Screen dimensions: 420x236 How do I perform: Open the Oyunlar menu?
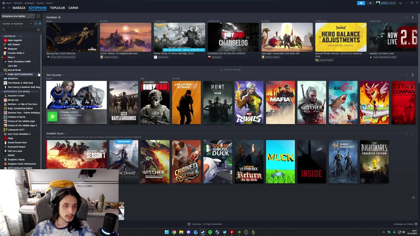[x=40, y=3]
